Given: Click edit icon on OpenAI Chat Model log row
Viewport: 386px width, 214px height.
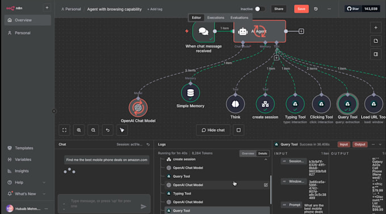Looking at the screenshot, I should click(x=266, y=185).
